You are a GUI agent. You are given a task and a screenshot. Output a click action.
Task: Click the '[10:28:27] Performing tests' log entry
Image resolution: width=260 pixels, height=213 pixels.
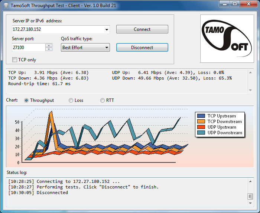[84, 187]
